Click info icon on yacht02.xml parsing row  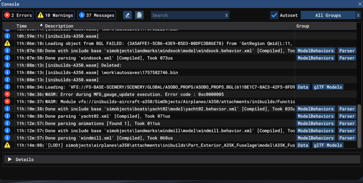(x=7, y=116)
